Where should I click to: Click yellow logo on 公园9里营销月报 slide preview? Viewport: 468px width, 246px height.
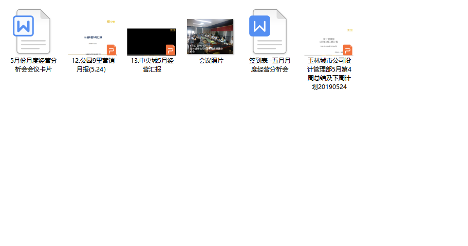click(110, 22)
